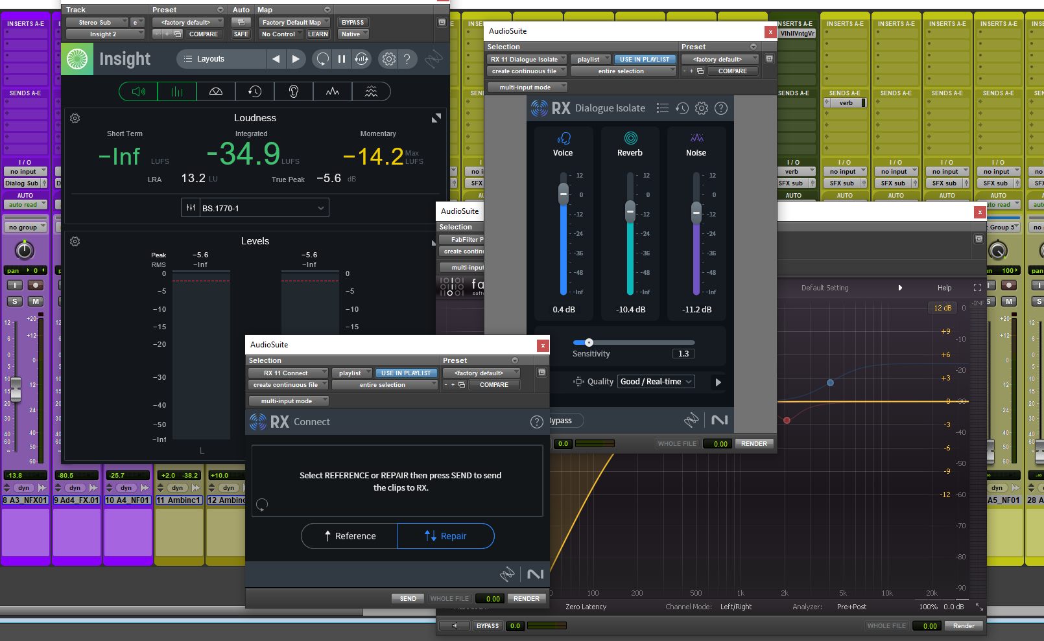
Task: Click the Reverb level slider handle
Action: [x=630, y=211]
